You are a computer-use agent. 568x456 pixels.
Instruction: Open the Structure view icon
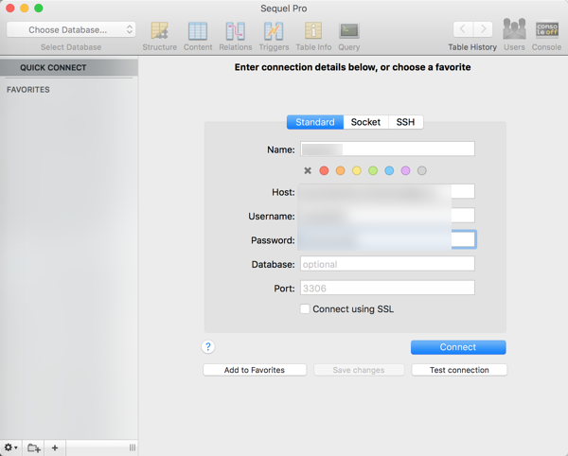point(160,31)
